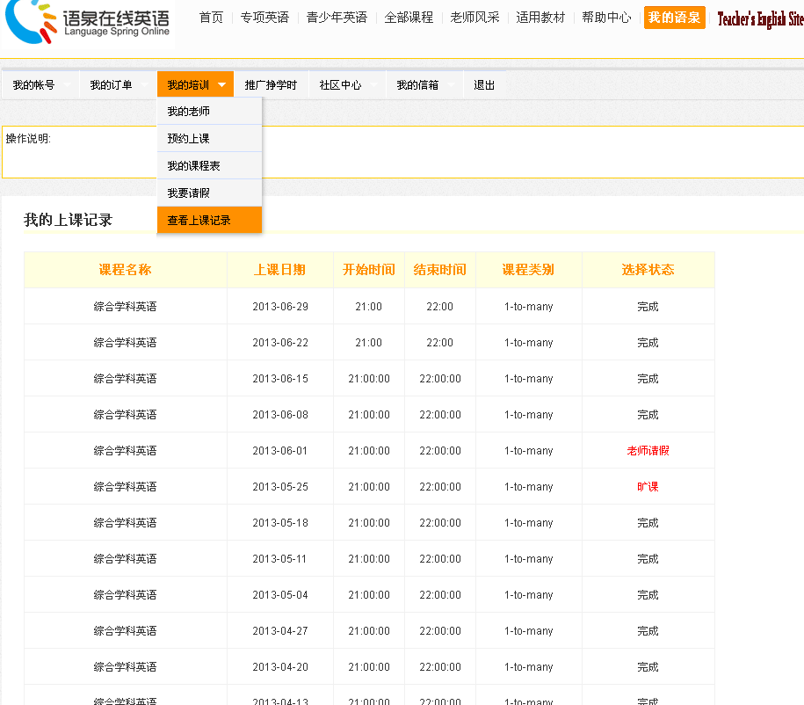Go to 专项英语 section
The image size is (804, 705).
coord(264,18)
